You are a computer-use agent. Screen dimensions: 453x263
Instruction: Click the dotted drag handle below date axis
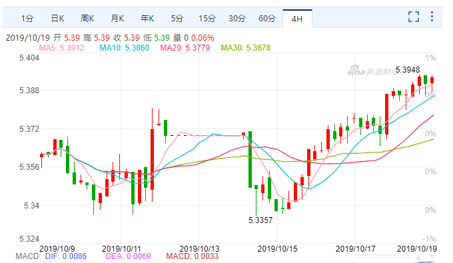coord(384,256)
